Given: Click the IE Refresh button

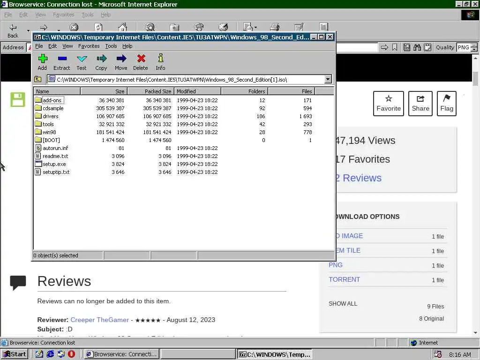Looking at the screenshot, I should (98, 28).
